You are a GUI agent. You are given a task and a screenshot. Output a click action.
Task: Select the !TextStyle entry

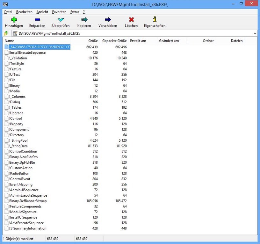point(17,64)
